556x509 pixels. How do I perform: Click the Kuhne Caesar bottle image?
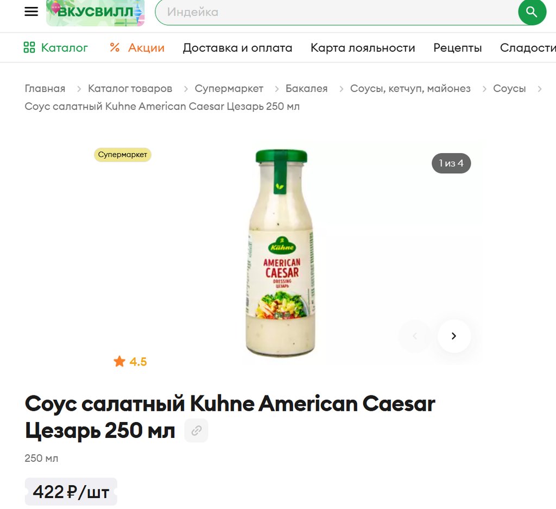pyautogui.click(x=281, y=253)
